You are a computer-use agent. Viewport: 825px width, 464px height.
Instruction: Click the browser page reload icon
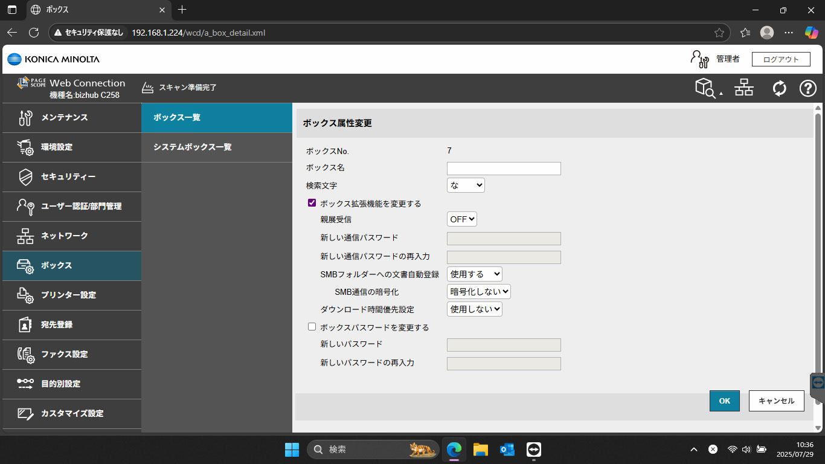[x=34, y=33]
